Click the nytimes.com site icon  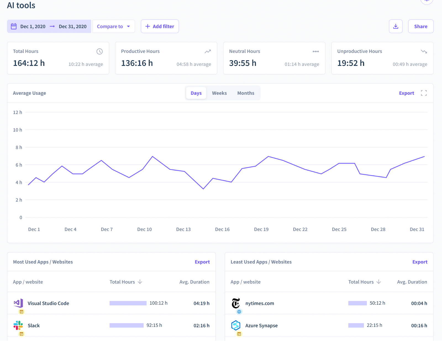pos(236,303)
